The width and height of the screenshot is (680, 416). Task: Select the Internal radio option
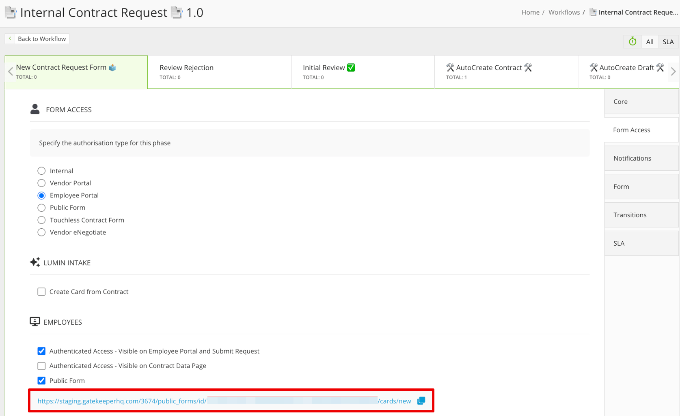tap(41, 171)
